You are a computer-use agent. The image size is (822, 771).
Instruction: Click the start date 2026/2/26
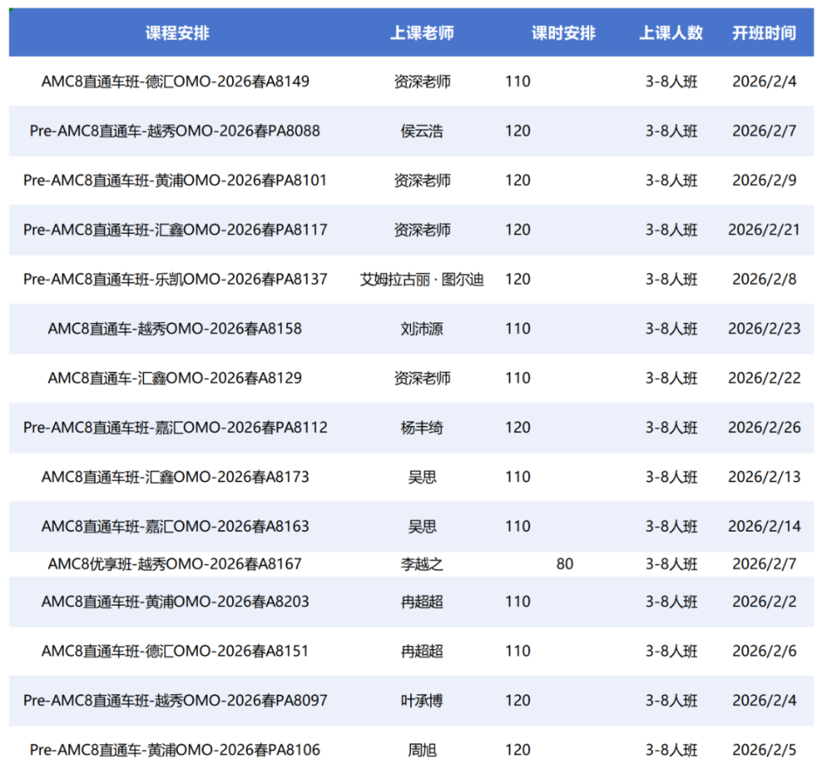pos(765,427)
